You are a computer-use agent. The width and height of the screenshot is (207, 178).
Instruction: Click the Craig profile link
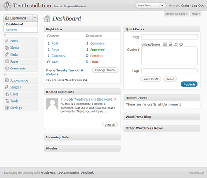[x=185, y=6]
